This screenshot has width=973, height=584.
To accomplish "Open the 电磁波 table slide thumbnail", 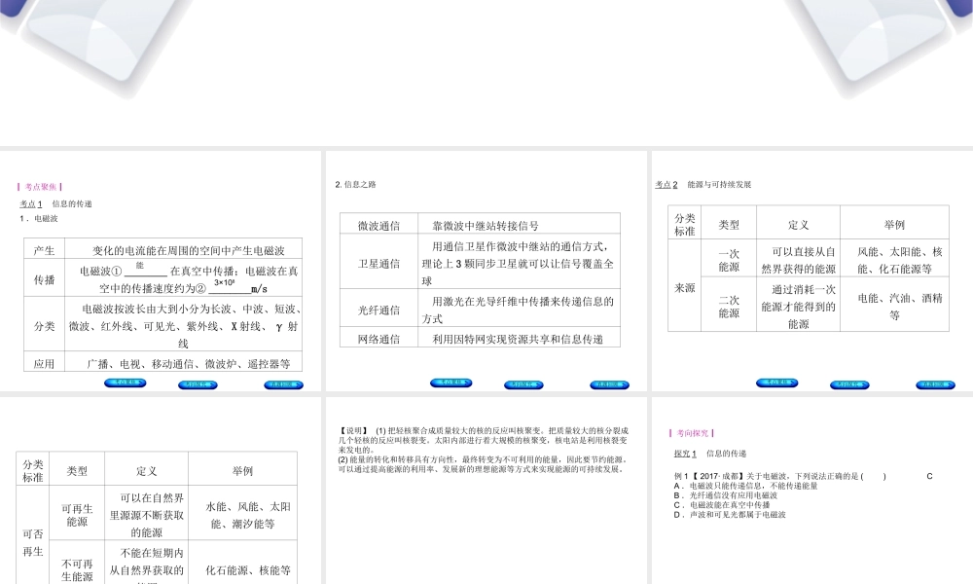I will pos(161,272).
